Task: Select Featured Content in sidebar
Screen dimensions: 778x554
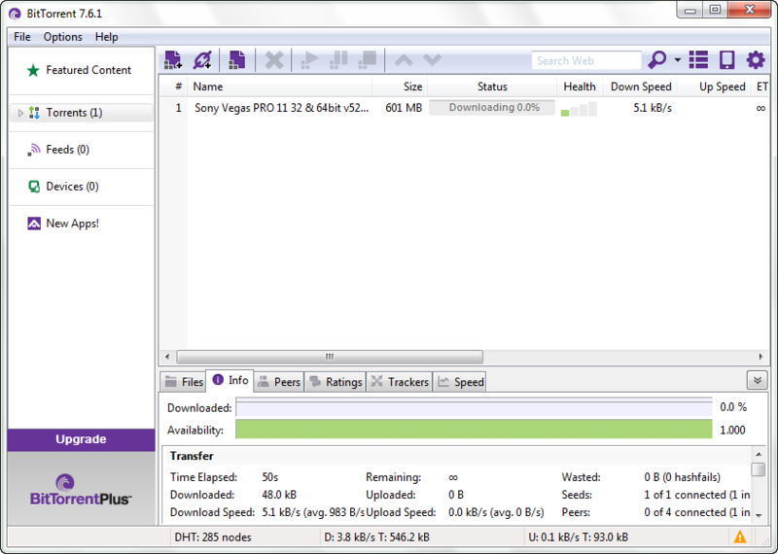Action: [82, 70]
